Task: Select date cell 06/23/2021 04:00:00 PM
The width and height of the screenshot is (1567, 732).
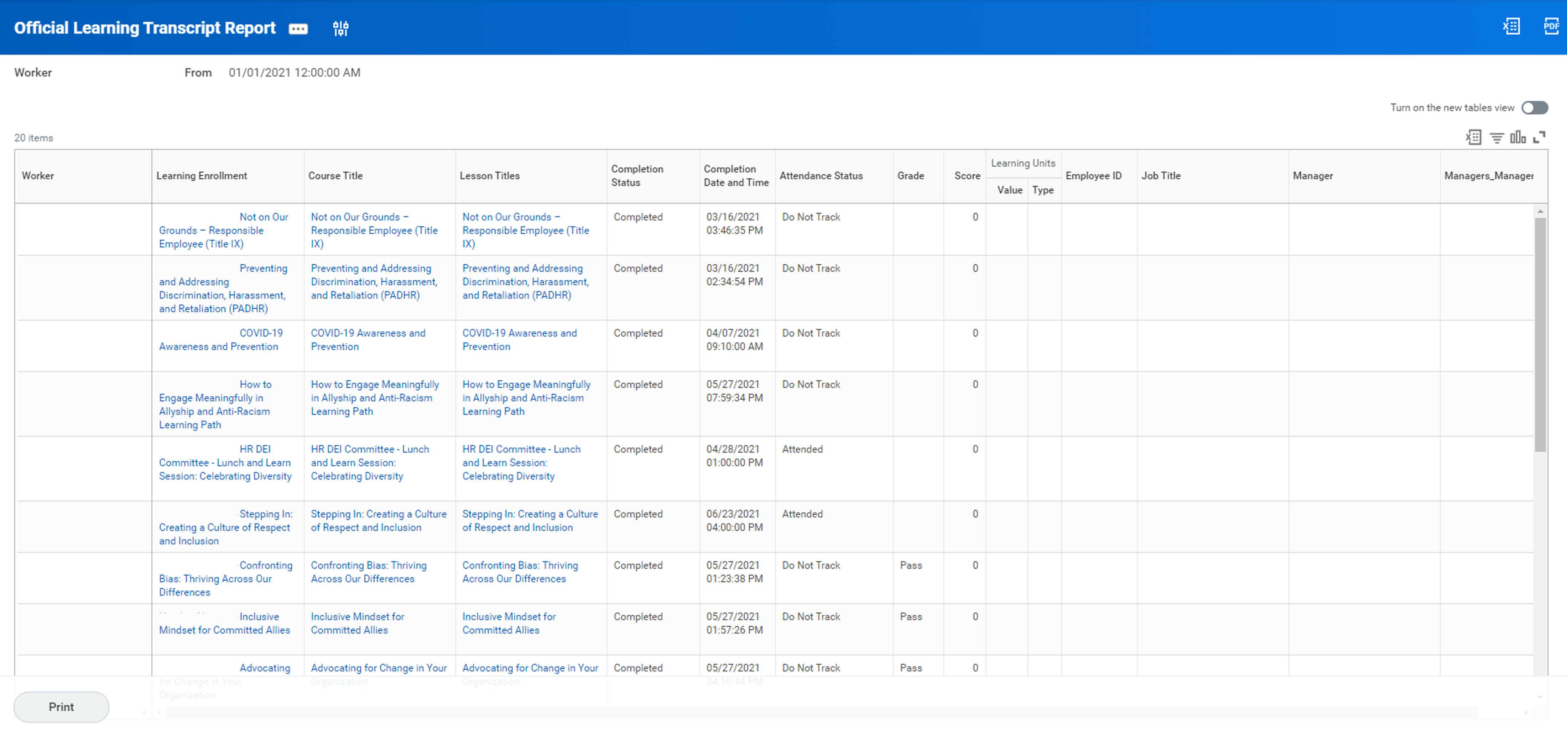Action: pyautogui.click(x=734, y=521)
